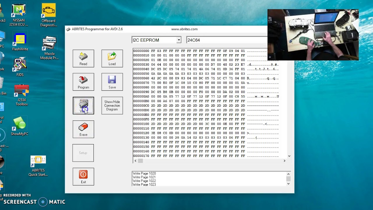The width and height of the screenshot is (373, 210).
Task: Click the log panel vertical scrollbar thumb
Action: (x=288, y=178)
